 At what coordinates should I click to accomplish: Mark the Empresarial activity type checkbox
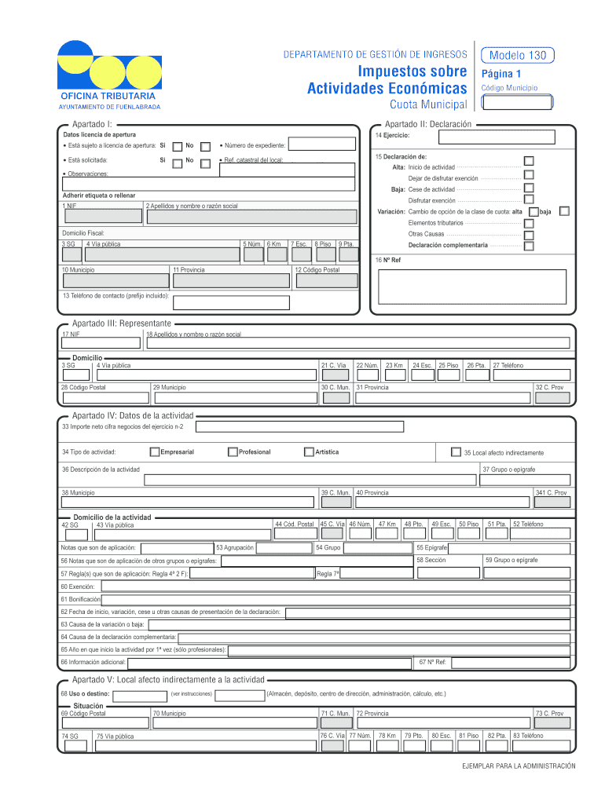pyautogui.click(x=155, y=451)
